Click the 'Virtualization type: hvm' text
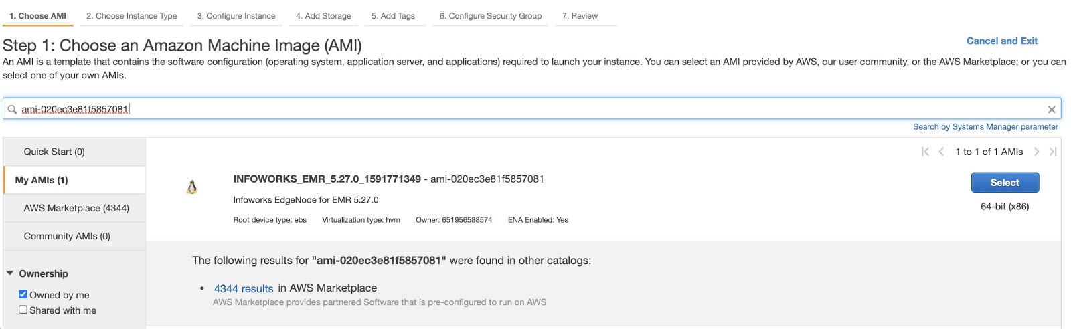Viewport: 1071px width, 329px height. coord(361,219)
